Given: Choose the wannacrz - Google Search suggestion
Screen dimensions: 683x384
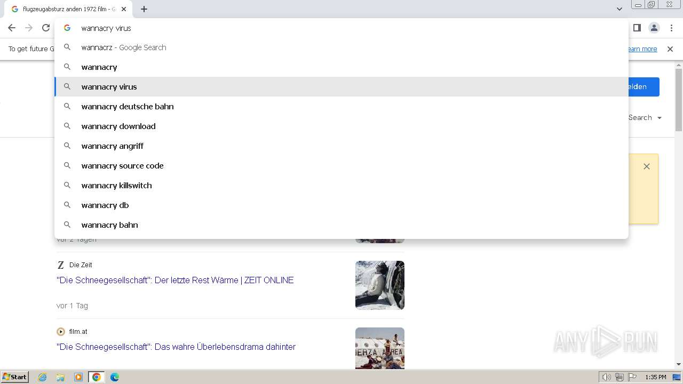Looking at the screenshot, I should click(341, 47).
